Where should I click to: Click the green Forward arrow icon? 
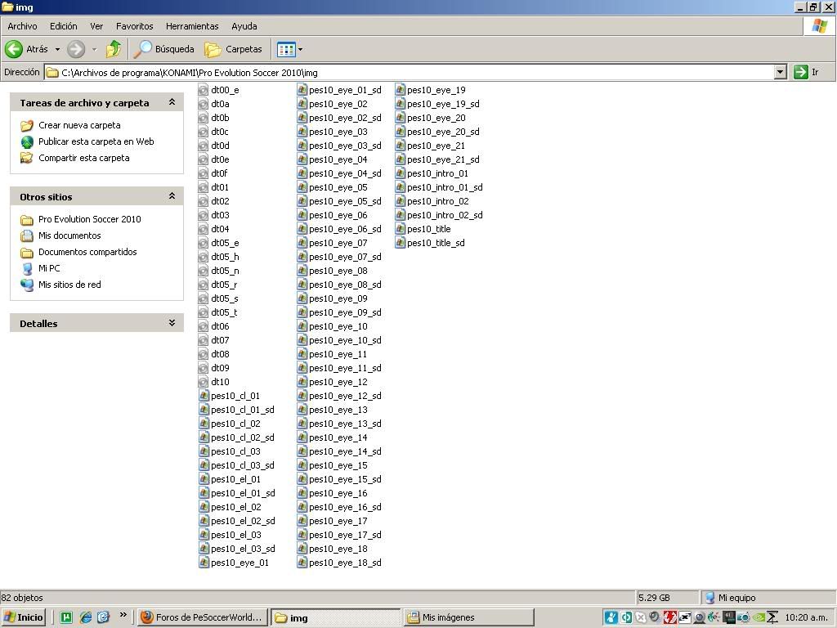pyautogui.click(x=76, y=49)
